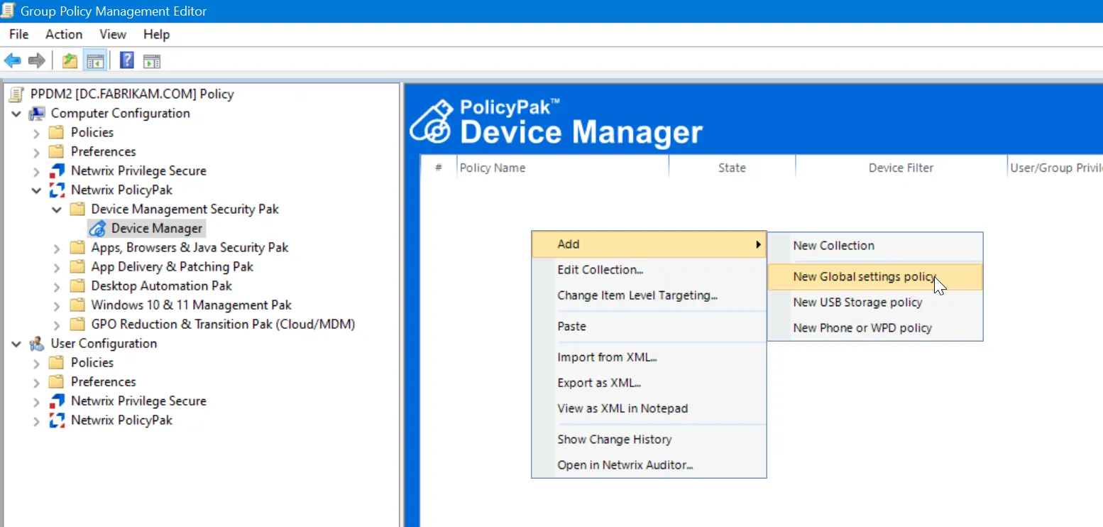Select Preferences under User Configuration

coord(103,382)
